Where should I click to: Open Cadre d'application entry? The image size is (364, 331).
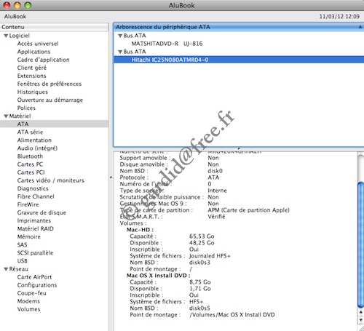[x=43, y=60]
